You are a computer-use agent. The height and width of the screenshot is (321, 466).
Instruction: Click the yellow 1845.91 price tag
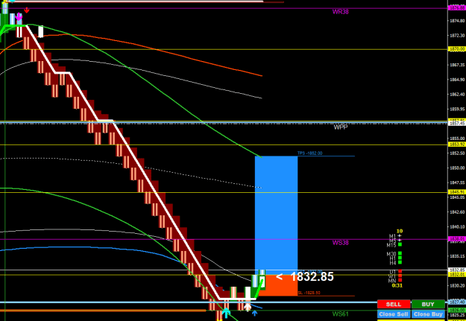coord(457,192)
